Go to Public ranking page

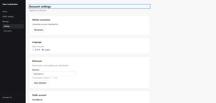pos(8,17)
